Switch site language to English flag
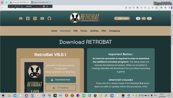The width and height of the screenshot is (173, 98). [x=144, y=18]
